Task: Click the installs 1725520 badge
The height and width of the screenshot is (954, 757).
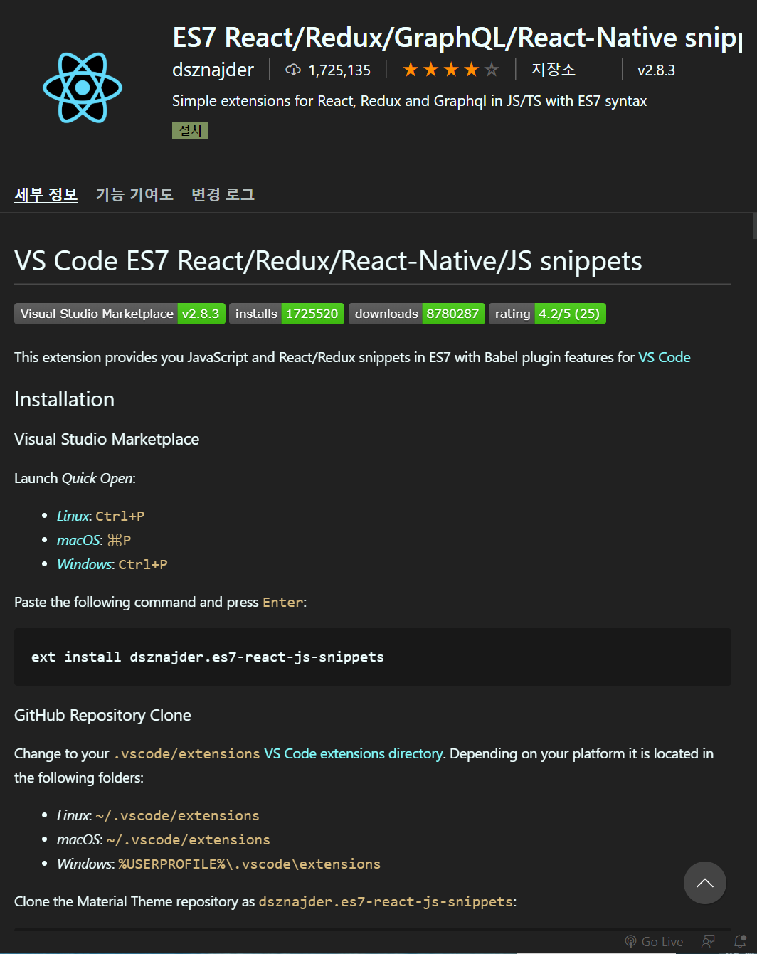Action: [x=287, y=314]
